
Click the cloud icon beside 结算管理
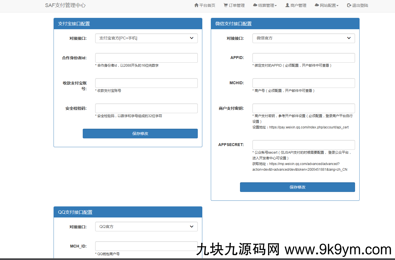coord(255,5)
